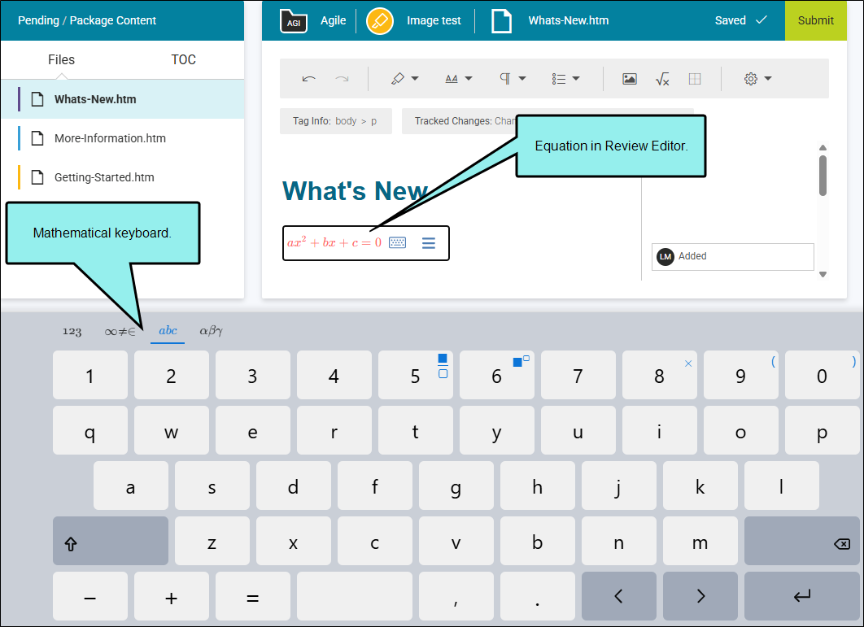Select the abc keyboard tab
This screenshot has width=864, height=627.
tap(168, 331)
